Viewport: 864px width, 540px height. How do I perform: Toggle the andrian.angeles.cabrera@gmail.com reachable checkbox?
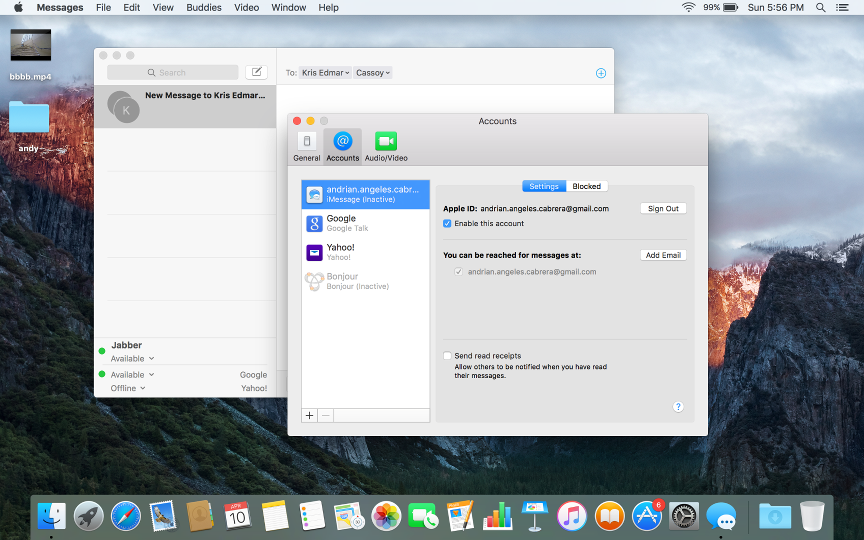pos(458,271)
